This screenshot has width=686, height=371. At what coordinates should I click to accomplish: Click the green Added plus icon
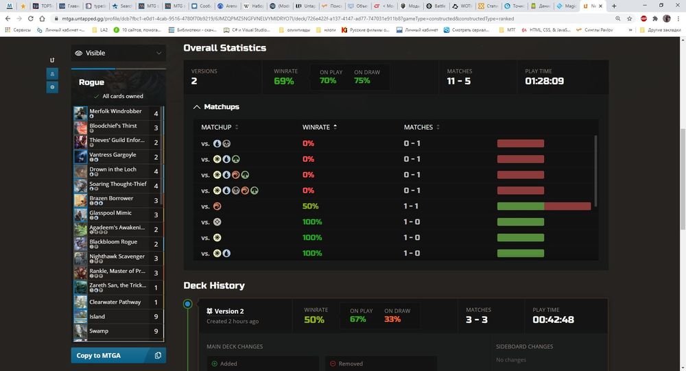(x=214, y=363)
